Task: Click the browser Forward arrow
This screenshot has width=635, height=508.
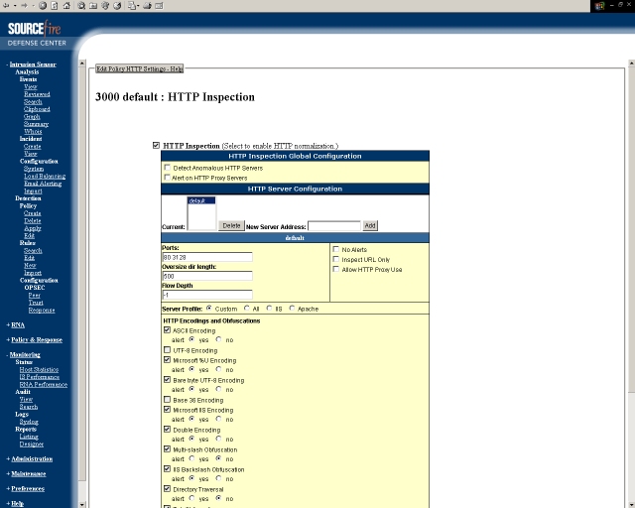Action: click(x=24, y=6)
